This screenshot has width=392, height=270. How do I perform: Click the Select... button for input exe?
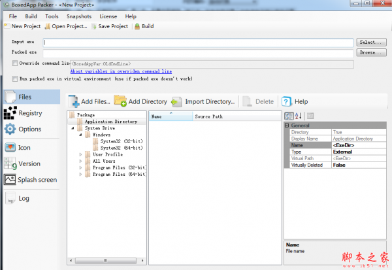click(372, 42)
